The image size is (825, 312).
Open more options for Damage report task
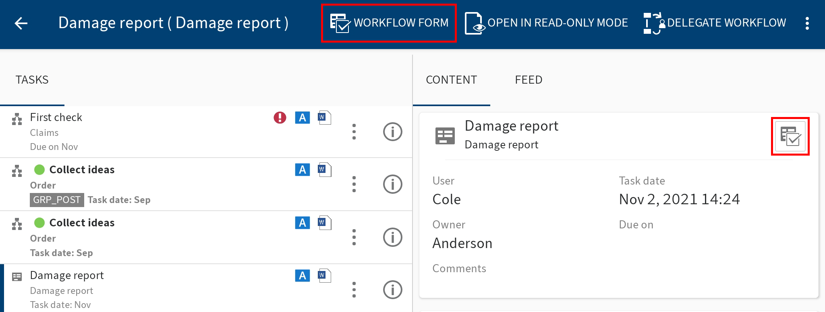(x=354, y=290)
